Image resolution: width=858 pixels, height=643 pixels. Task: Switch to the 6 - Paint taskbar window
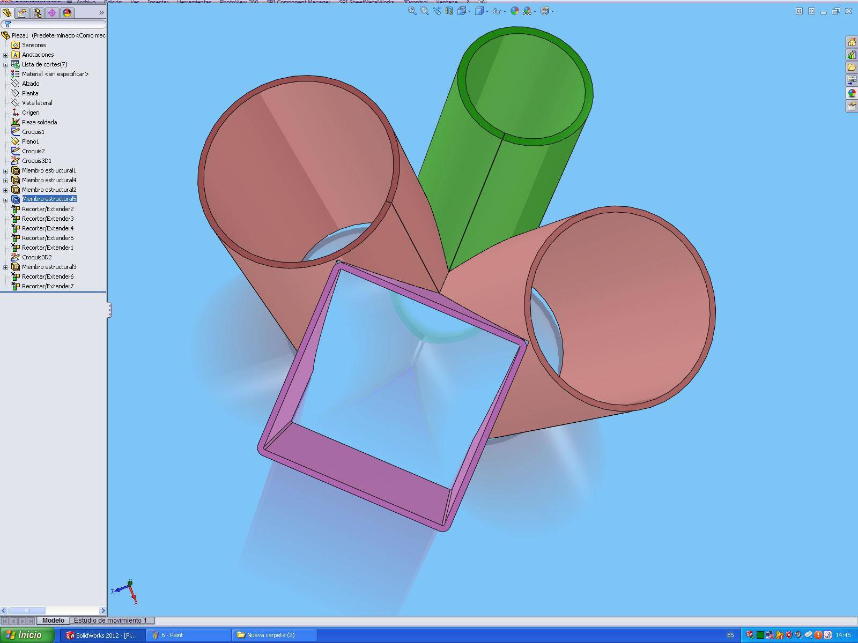[x=188, y=635]
